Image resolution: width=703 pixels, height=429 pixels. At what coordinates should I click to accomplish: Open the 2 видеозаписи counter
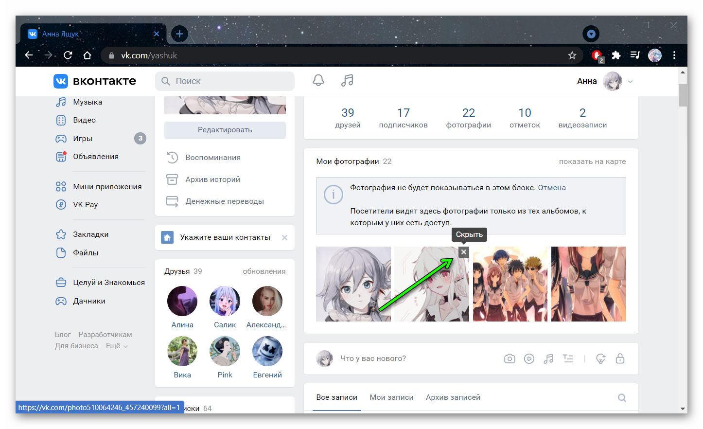click(x=582, y=118)
